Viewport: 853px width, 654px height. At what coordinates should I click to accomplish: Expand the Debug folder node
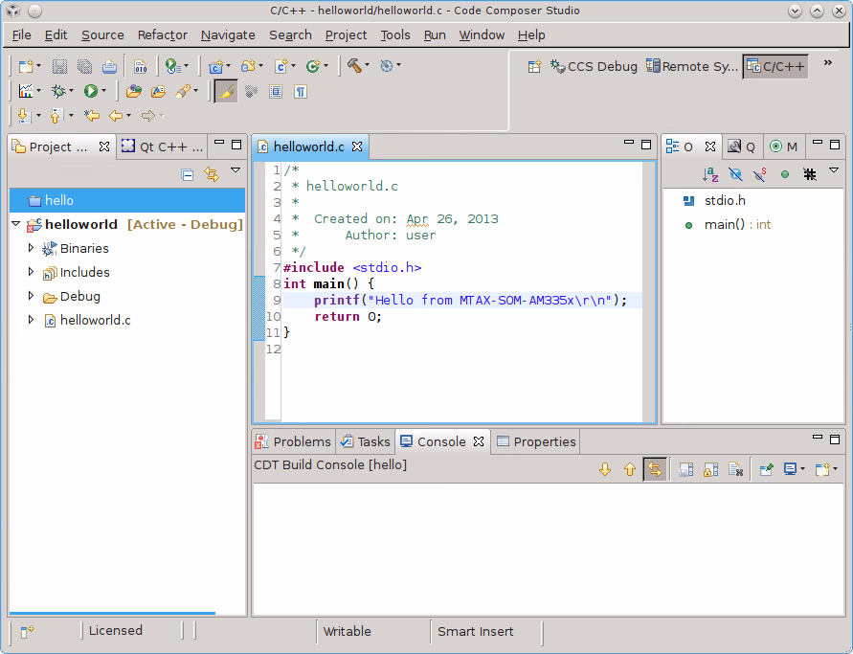31,296
